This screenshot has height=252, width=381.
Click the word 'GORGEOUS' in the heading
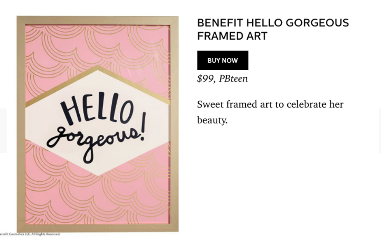317,23
